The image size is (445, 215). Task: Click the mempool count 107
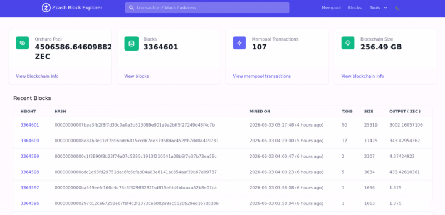tap(259, 47)
